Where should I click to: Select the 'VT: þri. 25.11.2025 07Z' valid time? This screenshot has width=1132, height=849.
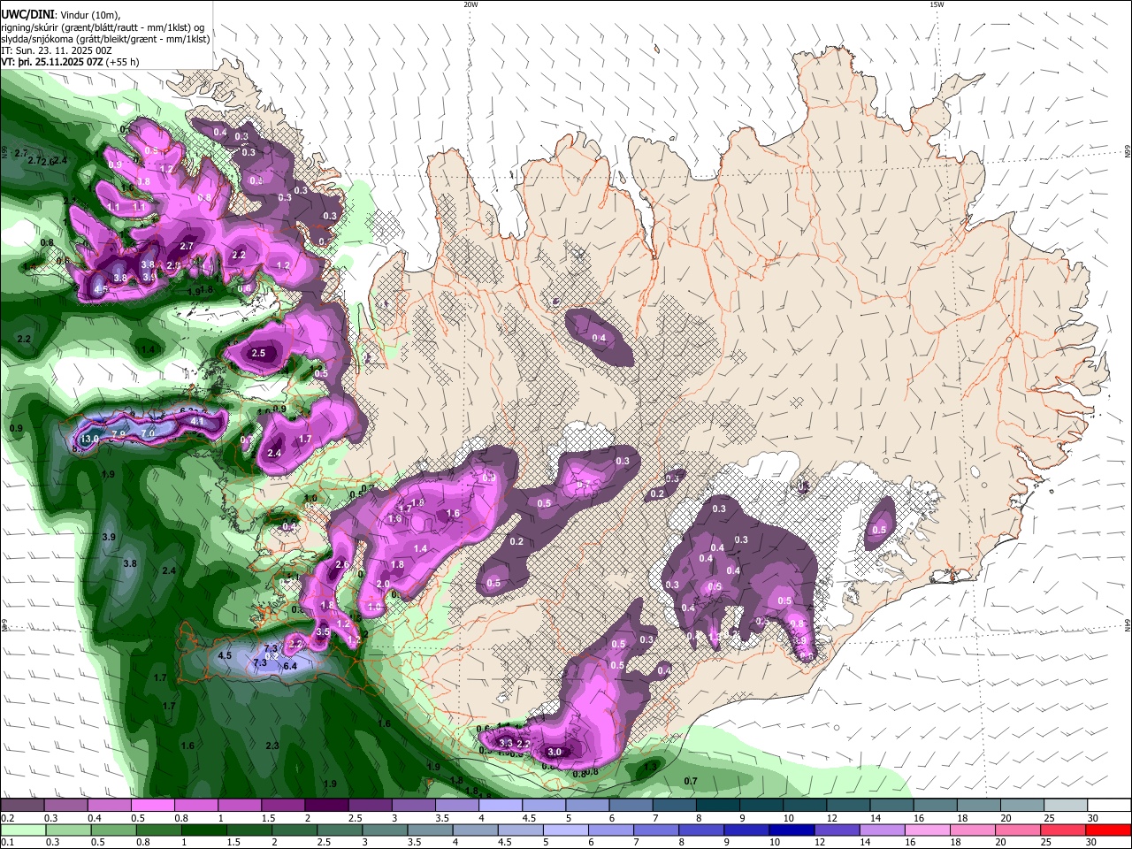[x=52, y=63]
